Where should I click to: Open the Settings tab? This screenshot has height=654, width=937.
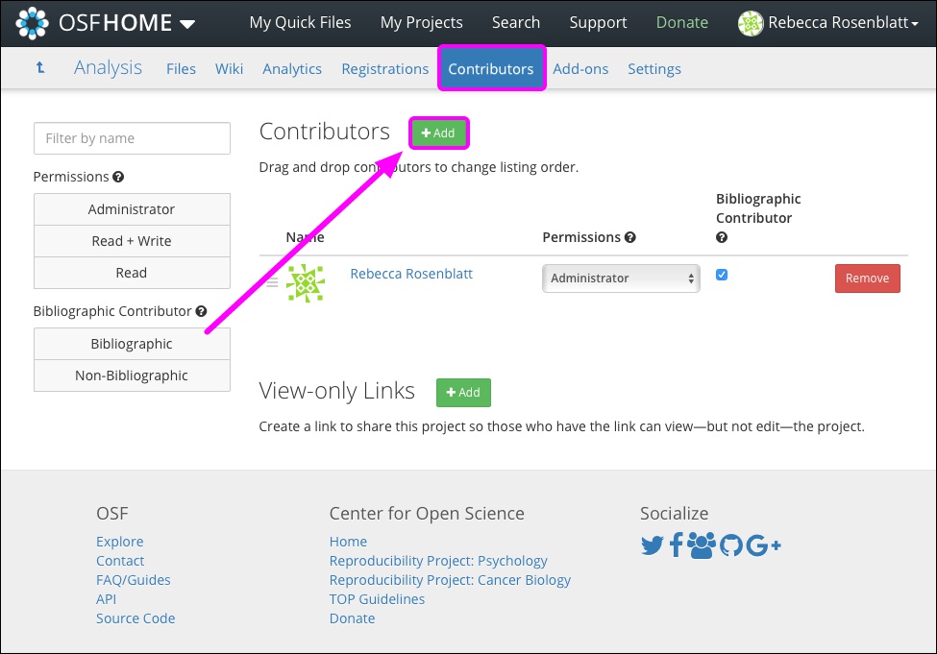653,69
